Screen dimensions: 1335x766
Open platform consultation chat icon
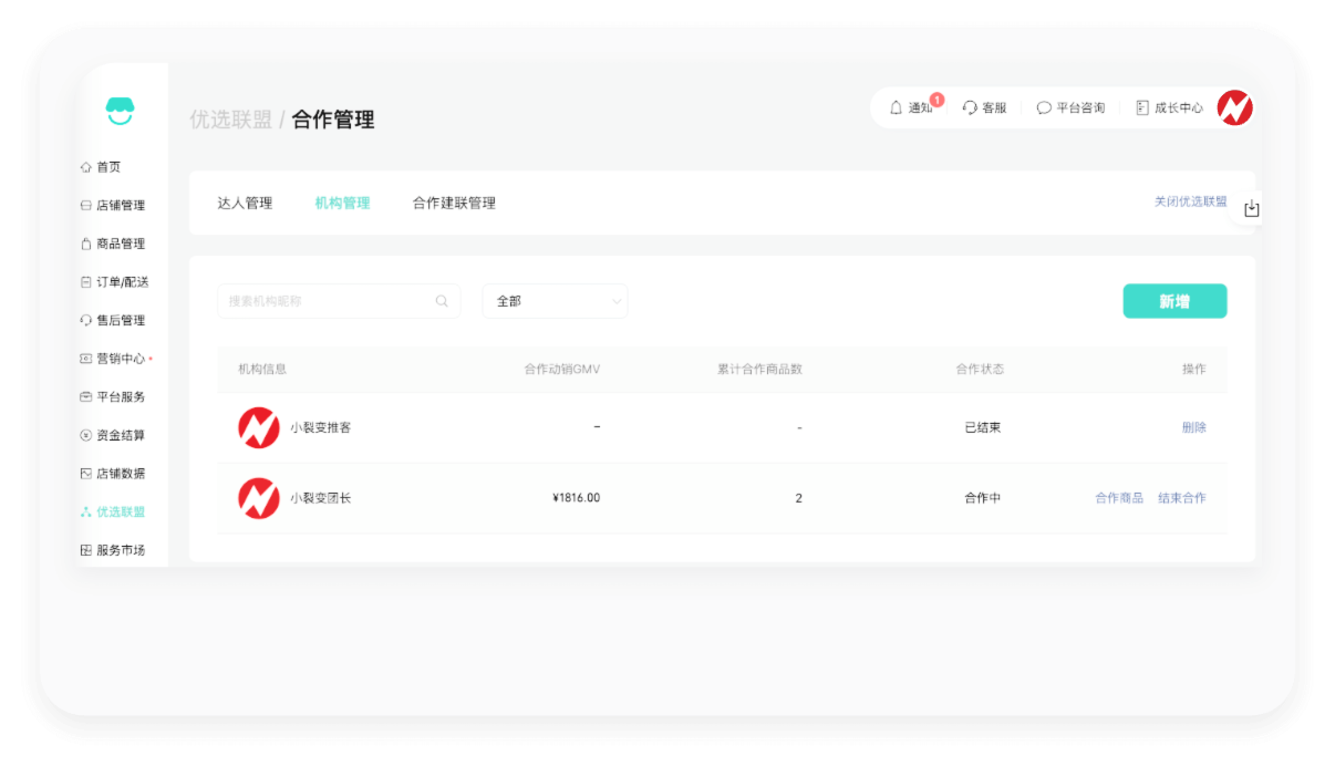[x=1043, y=107]
